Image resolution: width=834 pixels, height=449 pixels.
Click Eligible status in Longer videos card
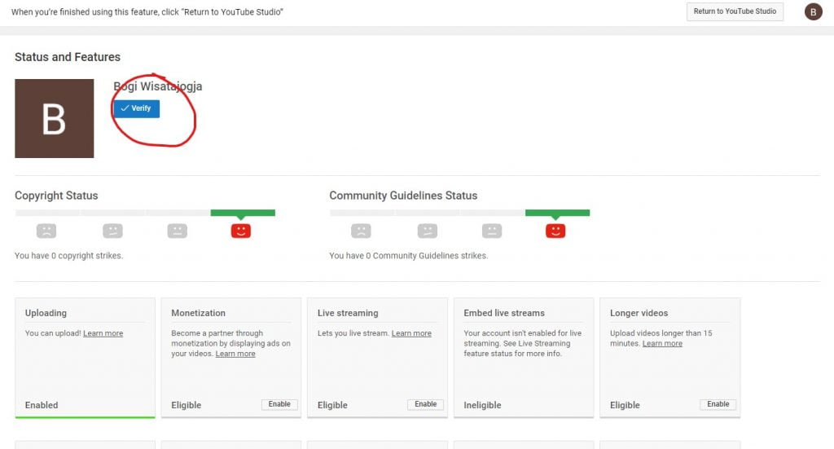tap(625, 405)
